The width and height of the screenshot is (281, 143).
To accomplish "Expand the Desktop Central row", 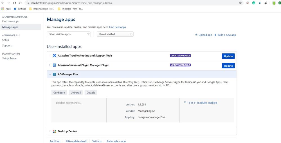I will 50,131.
